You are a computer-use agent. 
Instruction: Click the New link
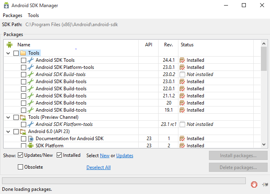tap(105, 156)
